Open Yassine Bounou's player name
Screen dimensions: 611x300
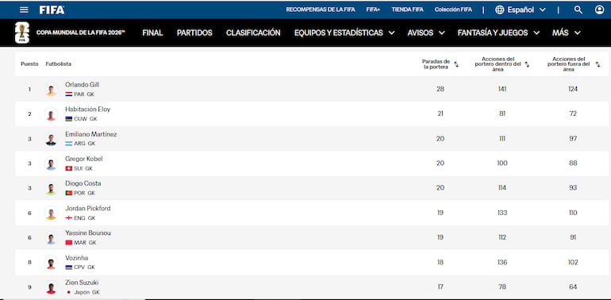[x=87, y=233]
